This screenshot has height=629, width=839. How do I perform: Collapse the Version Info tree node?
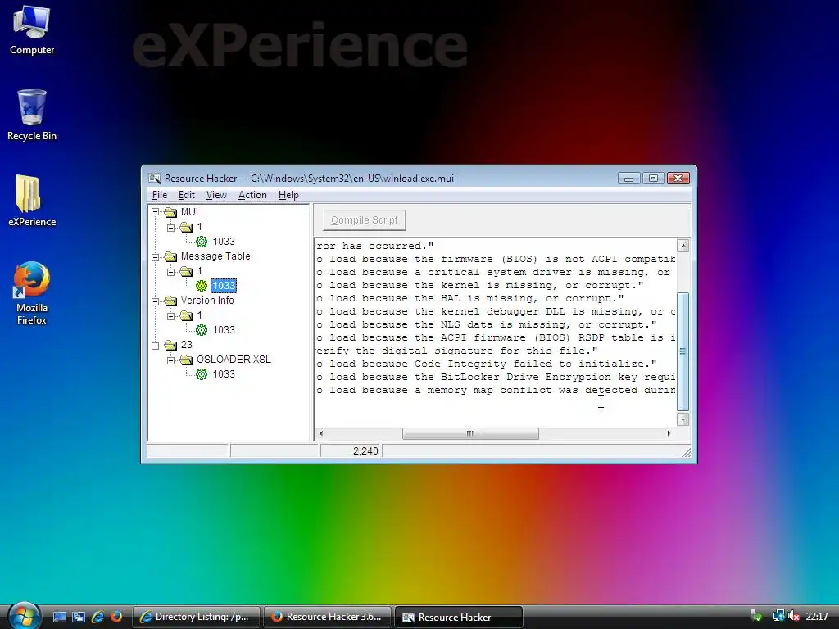pos(155,301)
